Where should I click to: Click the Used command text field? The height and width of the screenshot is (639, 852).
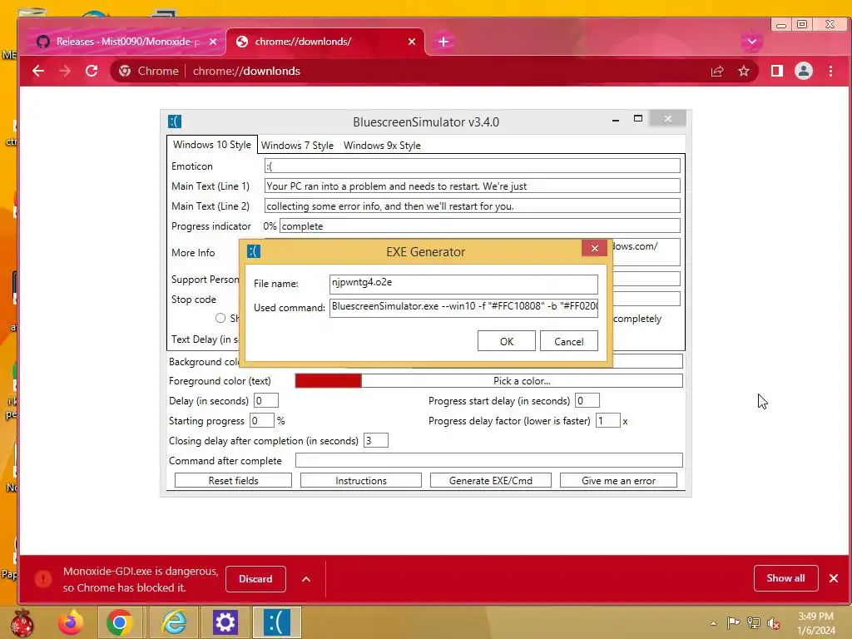[x=463, y=307]
